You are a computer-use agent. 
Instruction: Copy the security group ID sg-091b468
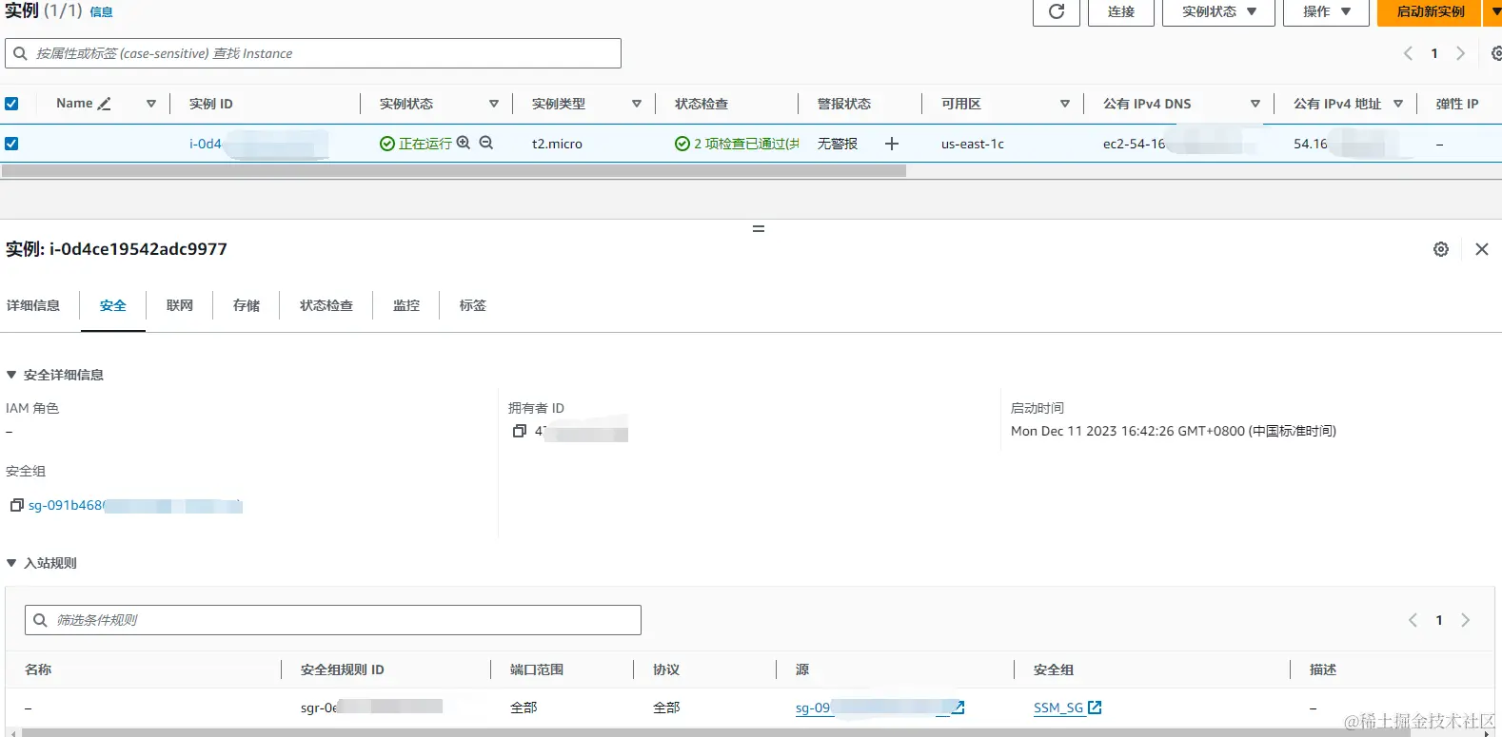tap(16, 505)
